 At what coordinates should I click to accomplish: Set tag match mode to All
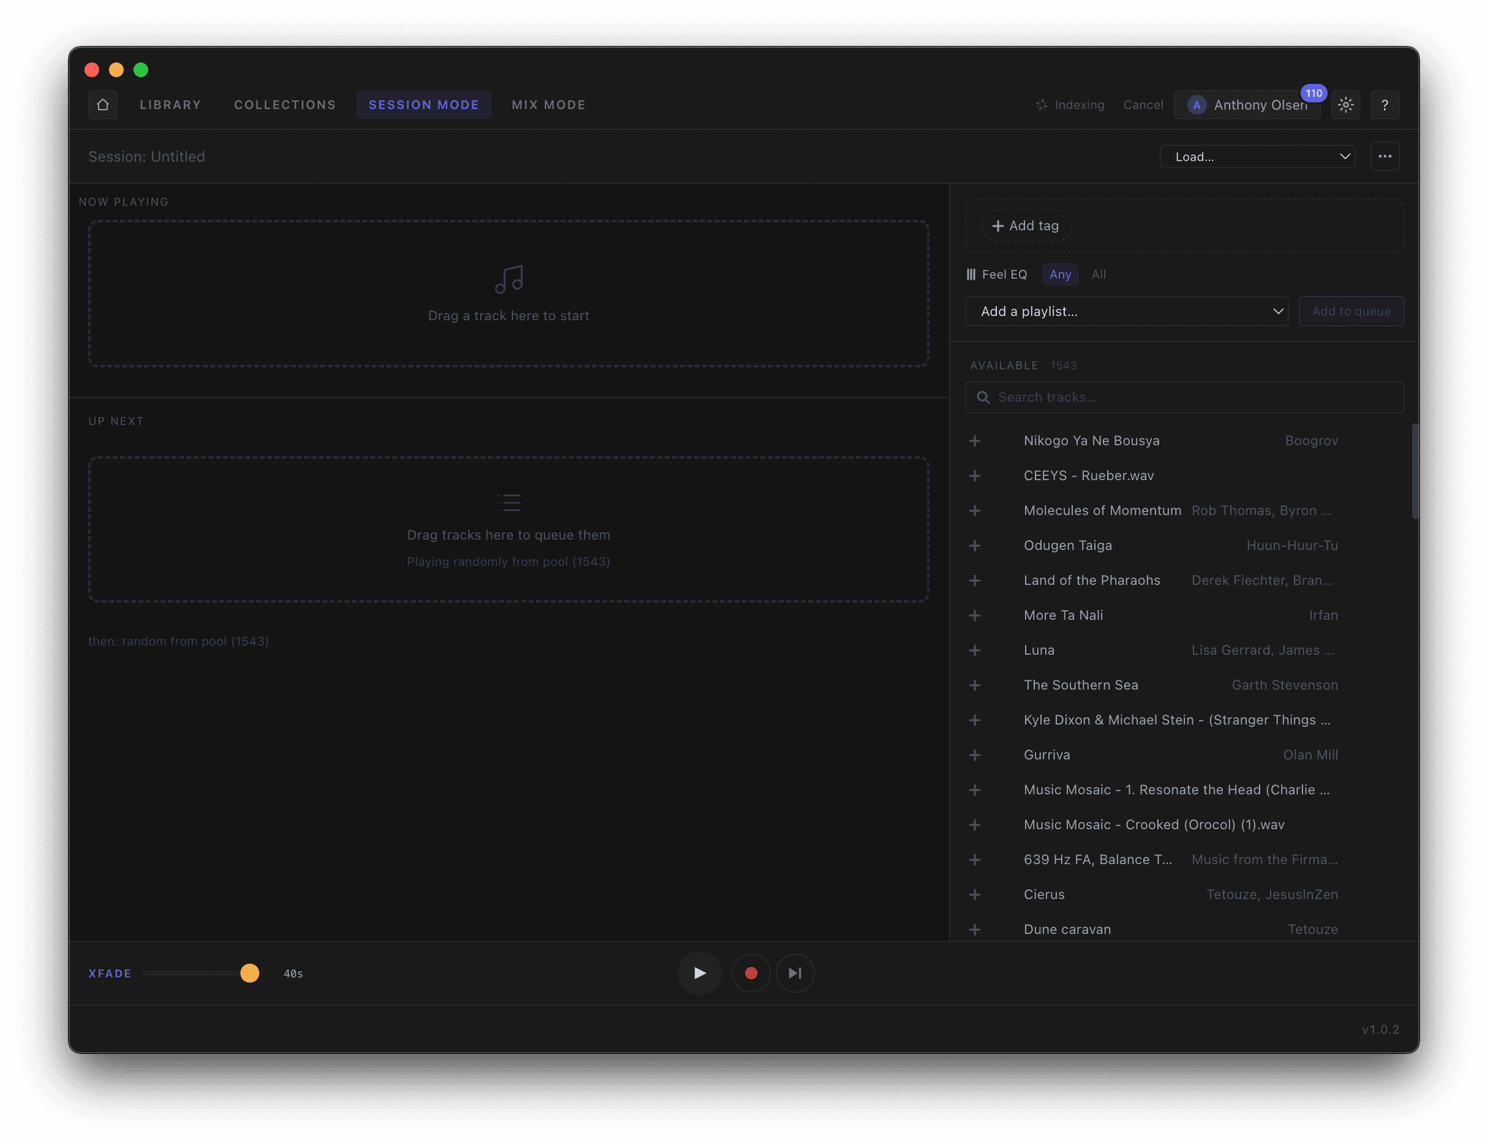pos(1098,274)
